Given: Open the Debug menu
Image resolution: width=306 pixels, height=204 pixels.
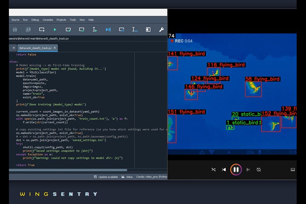Looking at the screenshot, I should [35, 20].
